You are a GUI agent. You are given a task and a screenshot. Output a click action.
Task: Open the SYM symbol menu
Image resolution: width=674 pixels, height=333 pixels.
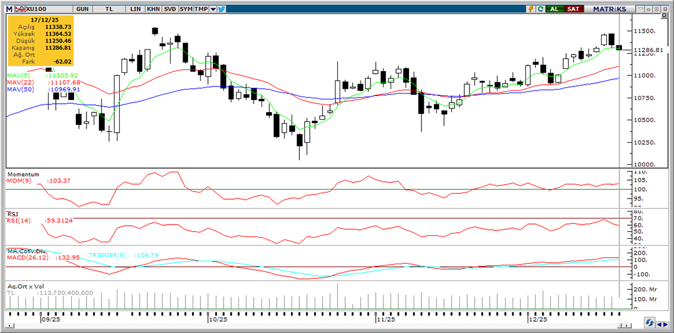(186, 9)
